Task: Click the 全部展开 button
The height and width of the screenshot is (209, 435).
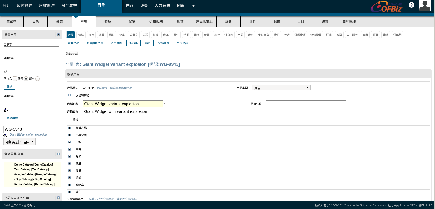Action: pos(164,43)
